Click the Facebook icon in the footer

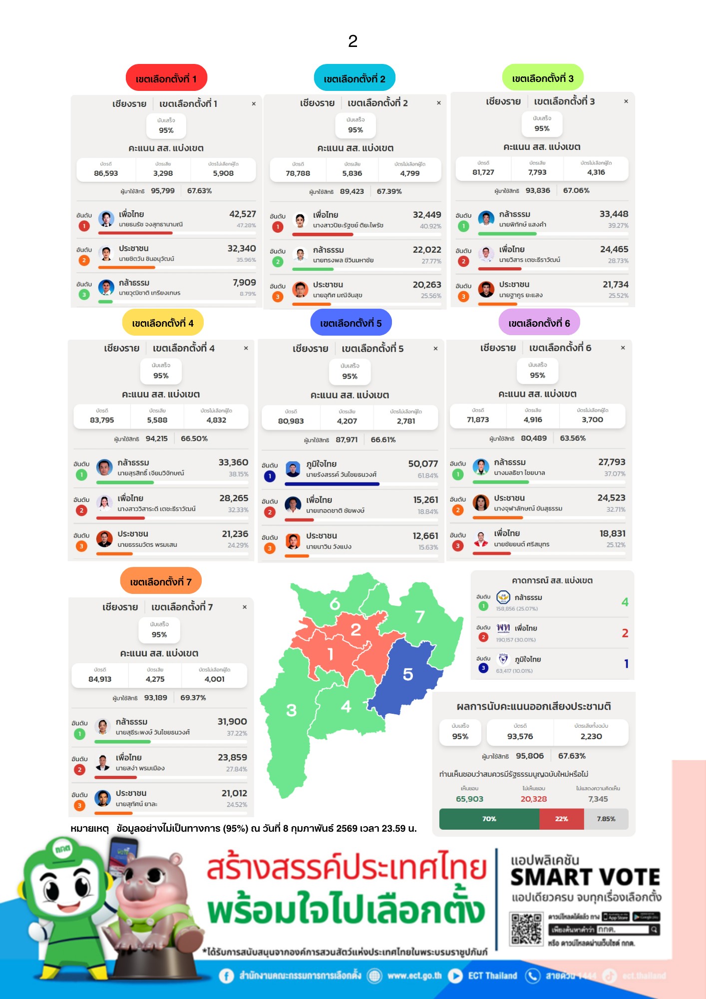pyautogui.click(x=226, y=976)
